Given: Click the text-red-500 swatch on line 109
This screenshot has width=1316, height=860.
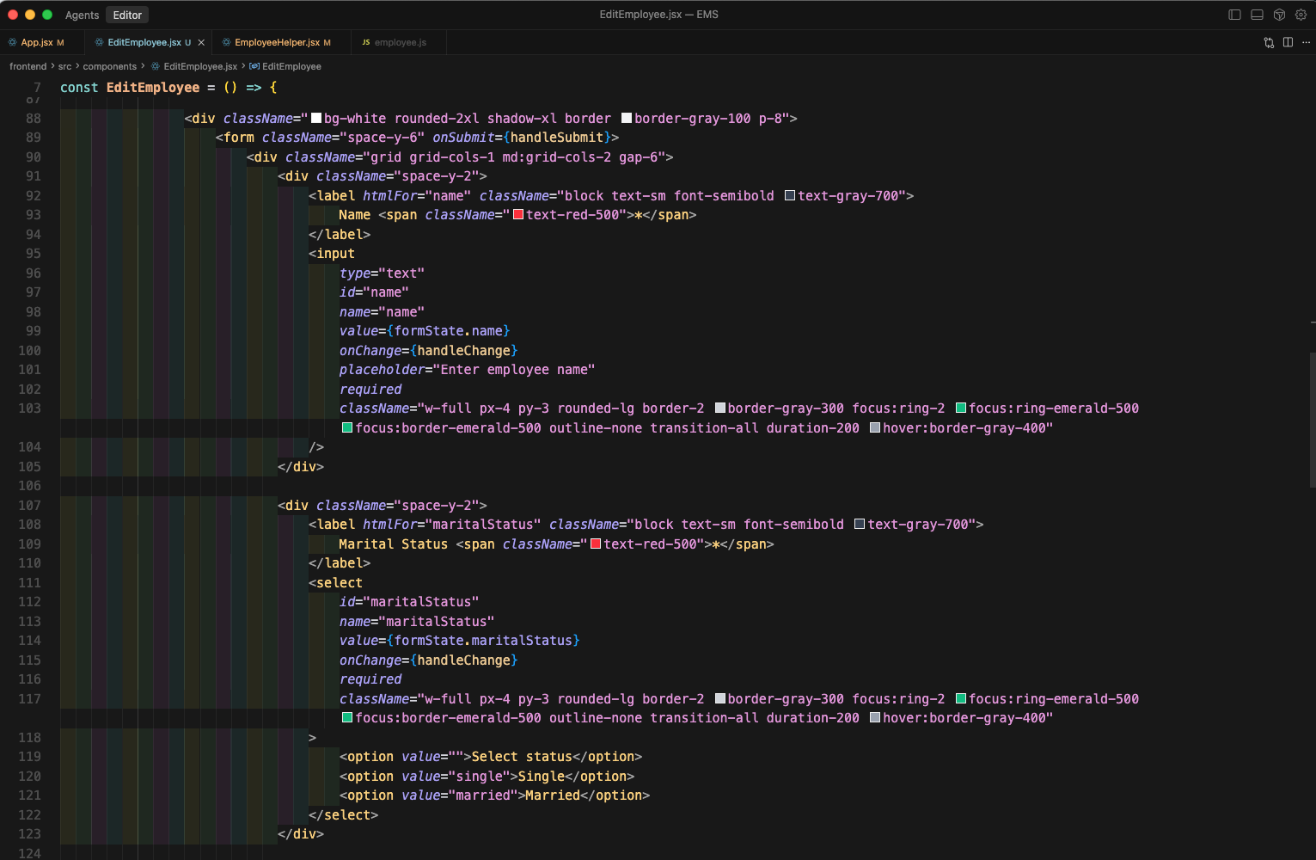Looking at the screenshot, I should pos(596,544).
